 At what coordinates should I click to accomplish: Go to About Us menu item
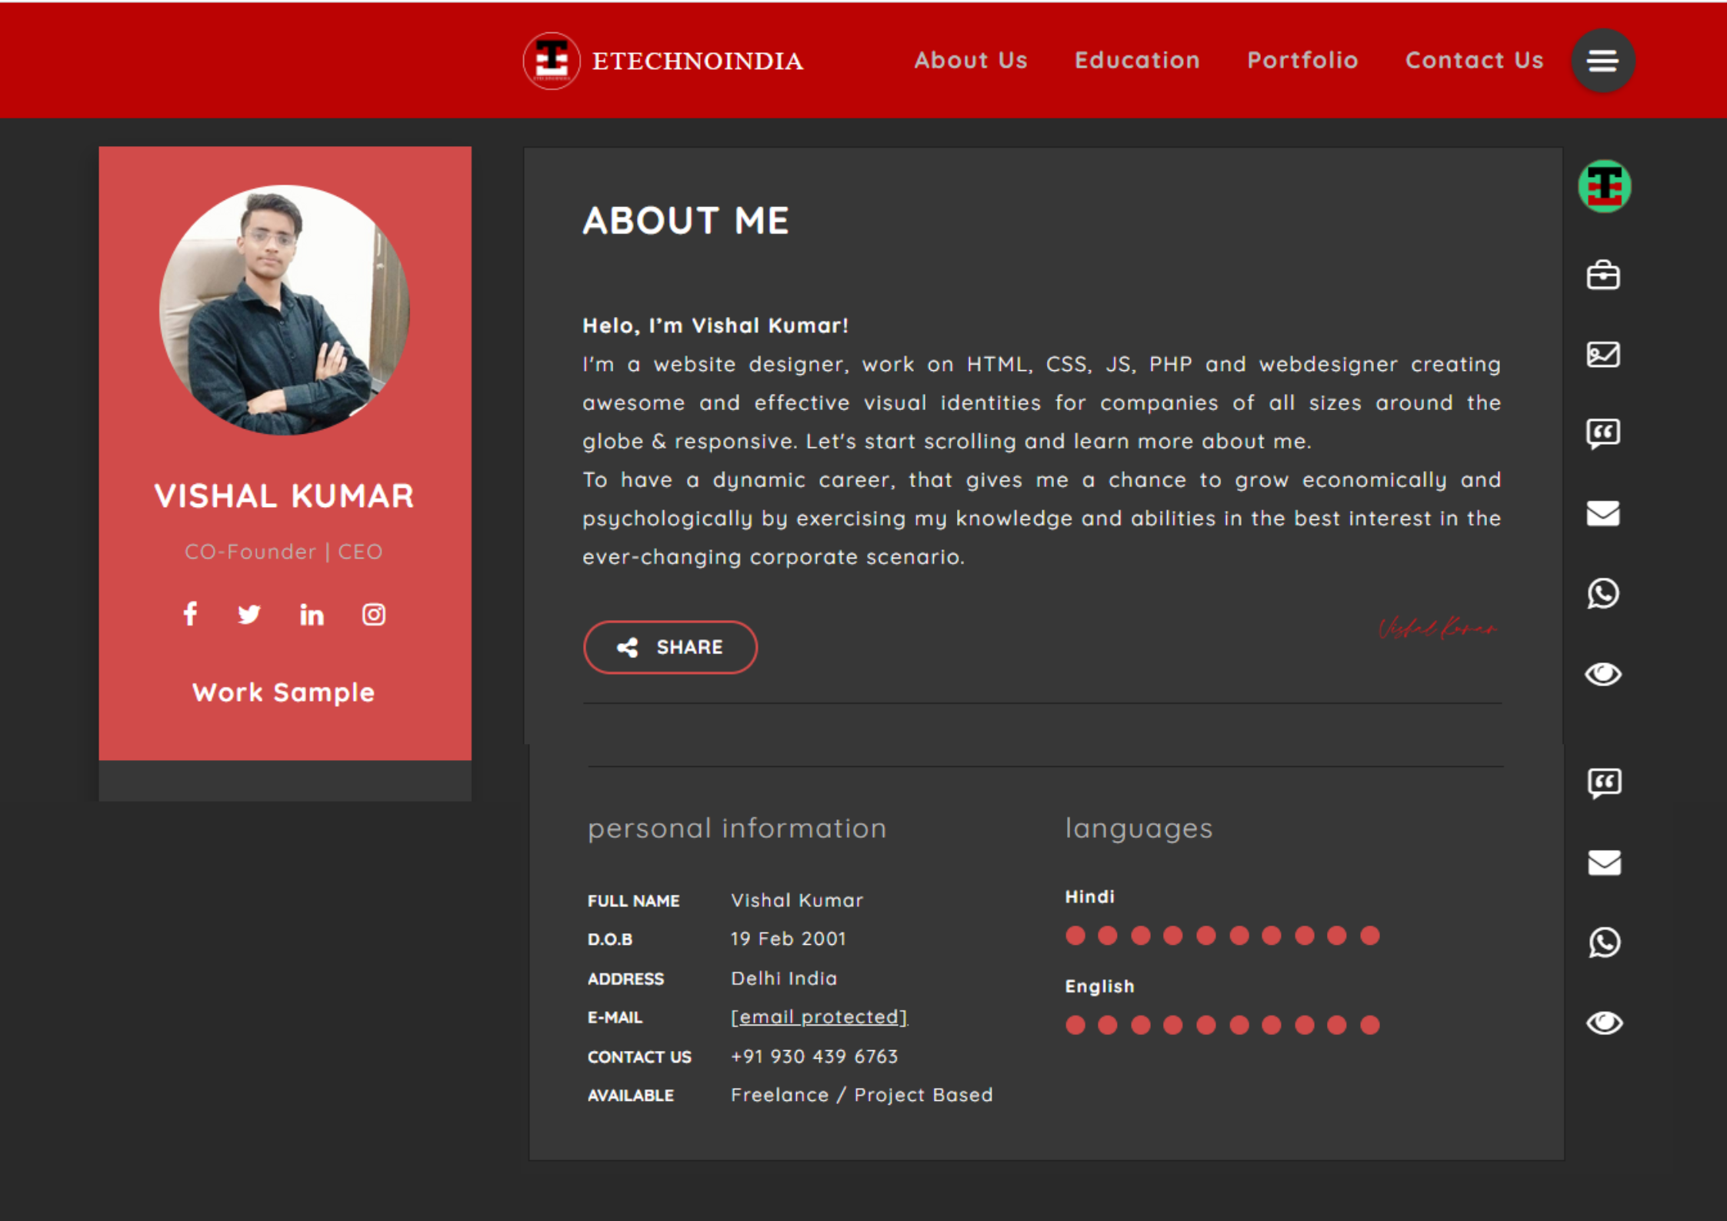pos(970,60)
